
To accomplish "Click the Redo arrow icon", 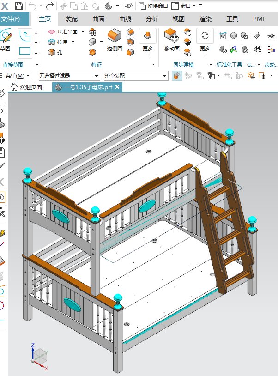I will 49,6.
